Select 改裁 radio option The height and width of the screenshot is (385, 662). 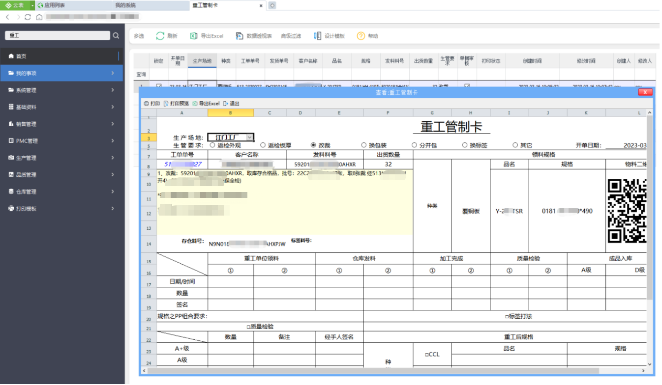pos(313,145)
